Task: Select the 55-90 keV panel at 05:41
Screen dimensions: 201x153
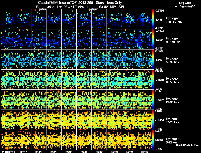Action: tap(84, 60)
